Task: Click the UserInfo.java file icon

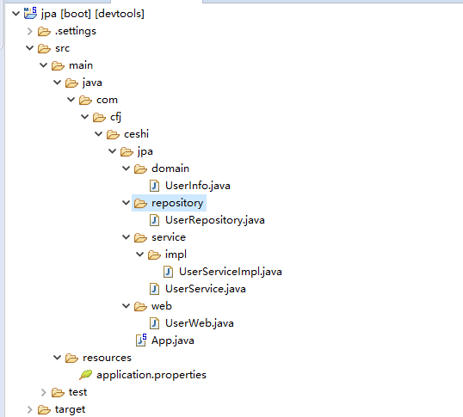Action: coord(154,186)
